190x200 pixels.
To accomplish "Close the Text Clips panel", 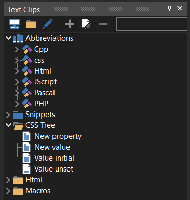I will (180, 8).
